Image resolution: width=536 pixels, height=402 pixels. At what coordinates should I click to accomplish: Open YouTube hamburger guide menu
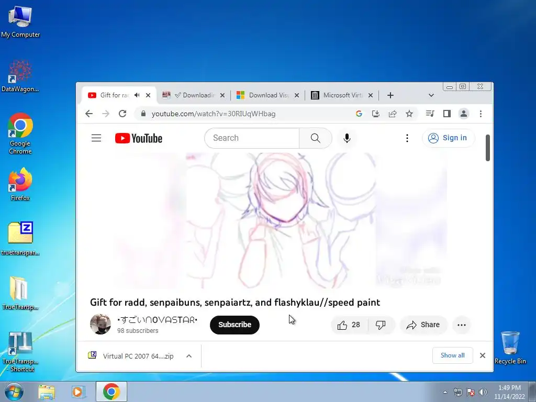96,138
